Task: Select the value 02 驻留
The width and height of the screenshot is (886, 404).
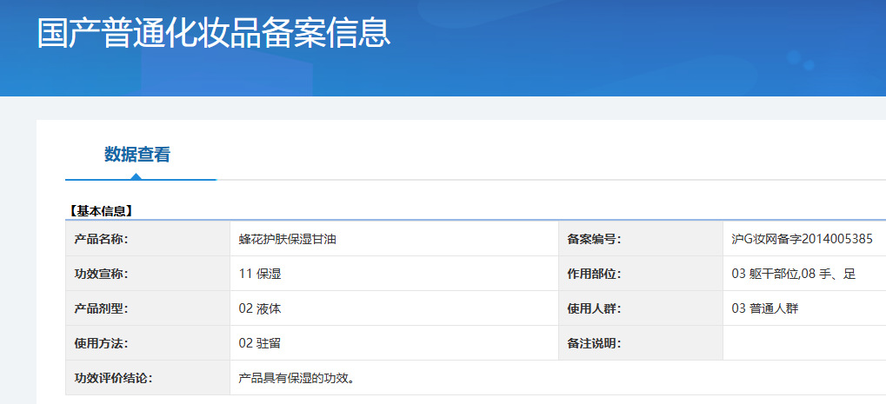Action: pos(260,344)
